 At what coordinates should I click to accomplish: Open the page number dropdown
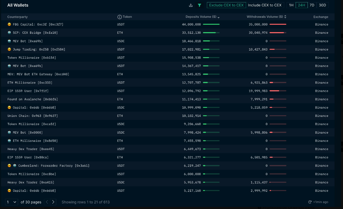pos(11,202)
